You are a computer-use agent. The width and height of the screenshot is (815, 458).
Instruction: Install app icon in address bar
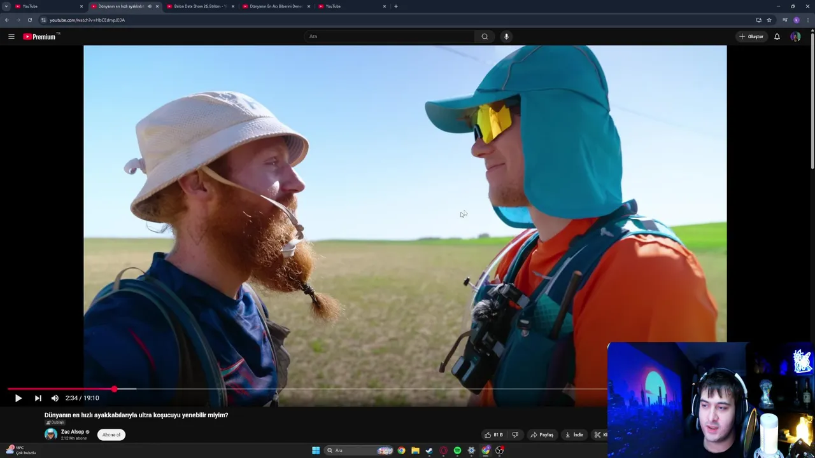(758, 20)
